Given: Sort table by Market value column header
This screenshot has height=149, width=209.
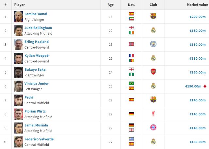Looking at the screenshot, I should 196,5.
